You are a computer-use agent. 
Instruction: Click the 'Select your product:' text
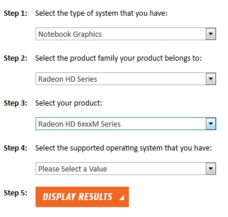tap(69, 103)
